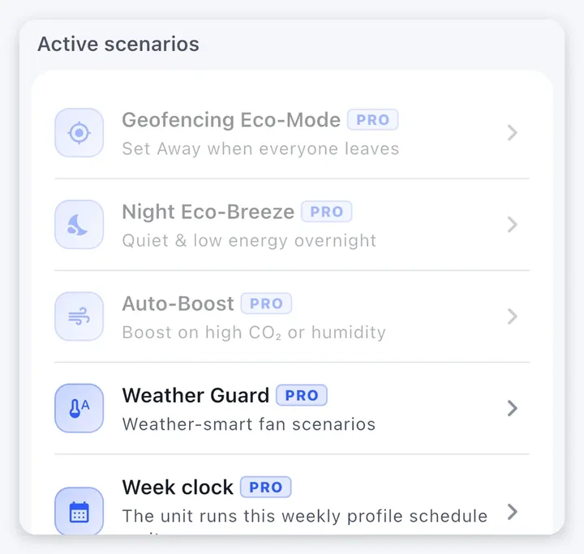Click 'Boost on high CO₂ or humidity' description
The width and height of the screenshot is (584, 554).
coord(254,333)
